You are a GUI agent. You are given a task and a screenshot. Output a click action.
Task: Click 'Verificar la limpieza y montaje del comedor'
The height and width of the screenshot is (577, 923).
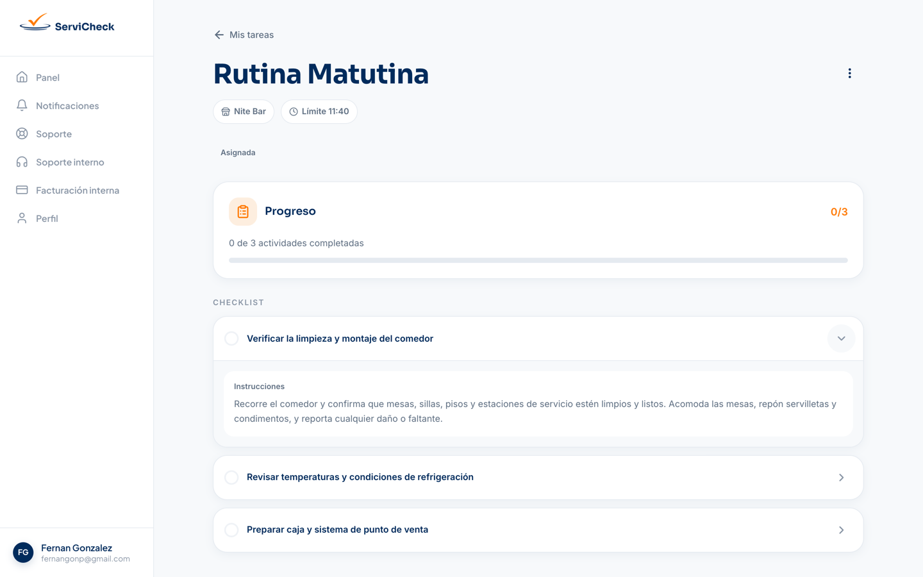tap(340, 339)
